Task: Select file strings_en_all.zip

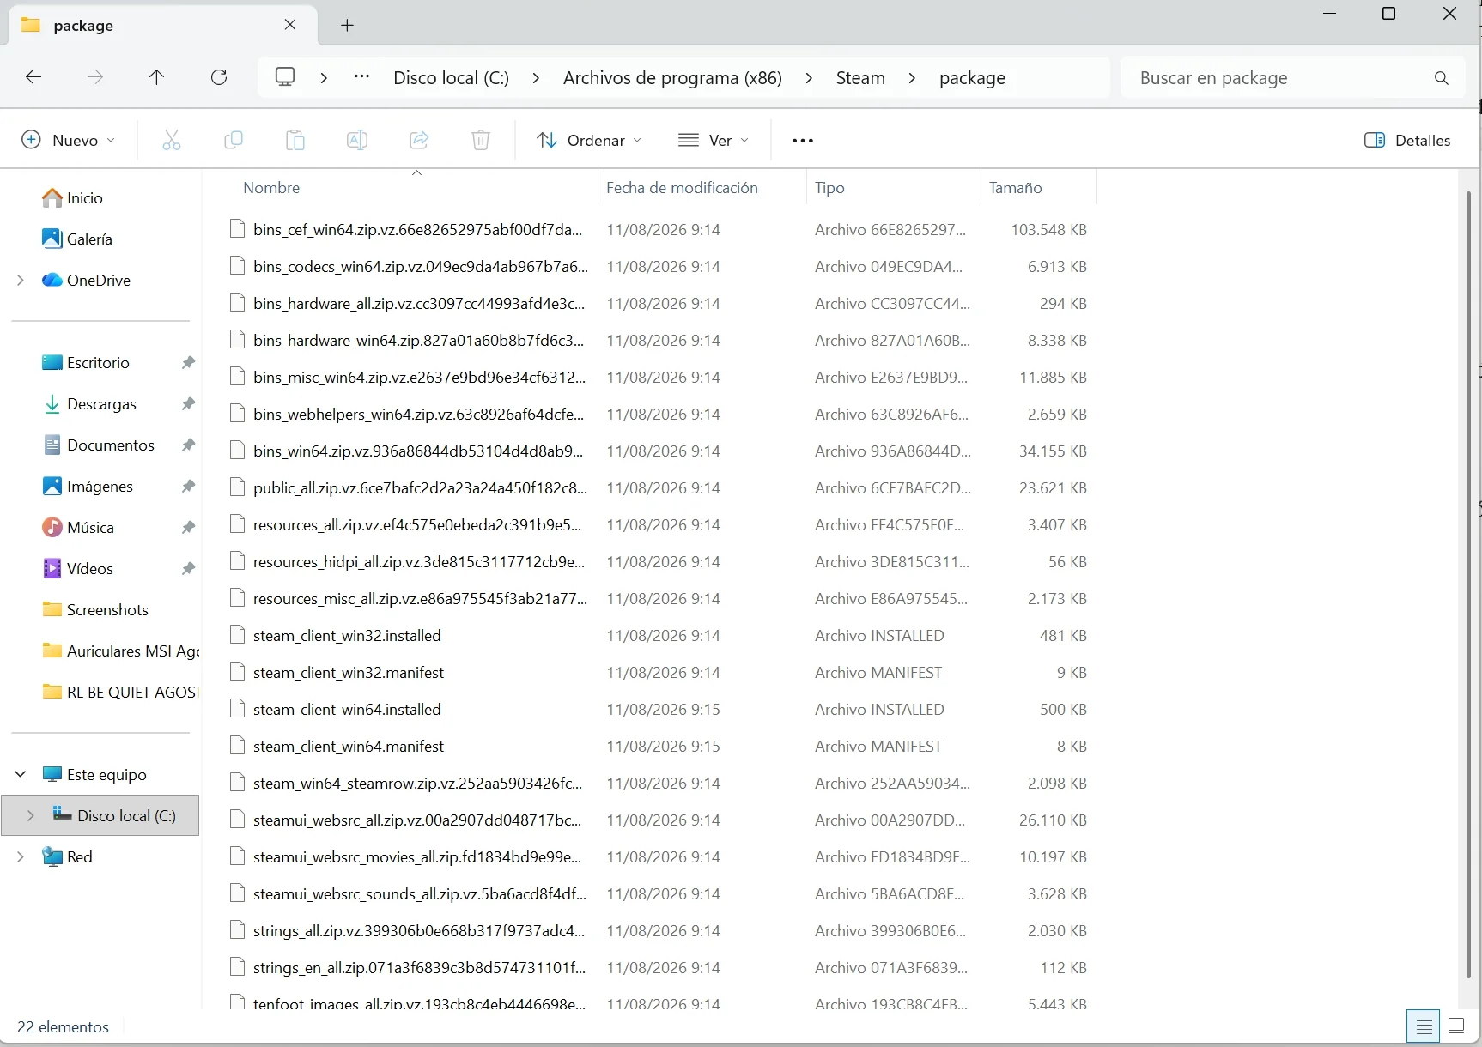Action: click(420, 967)
